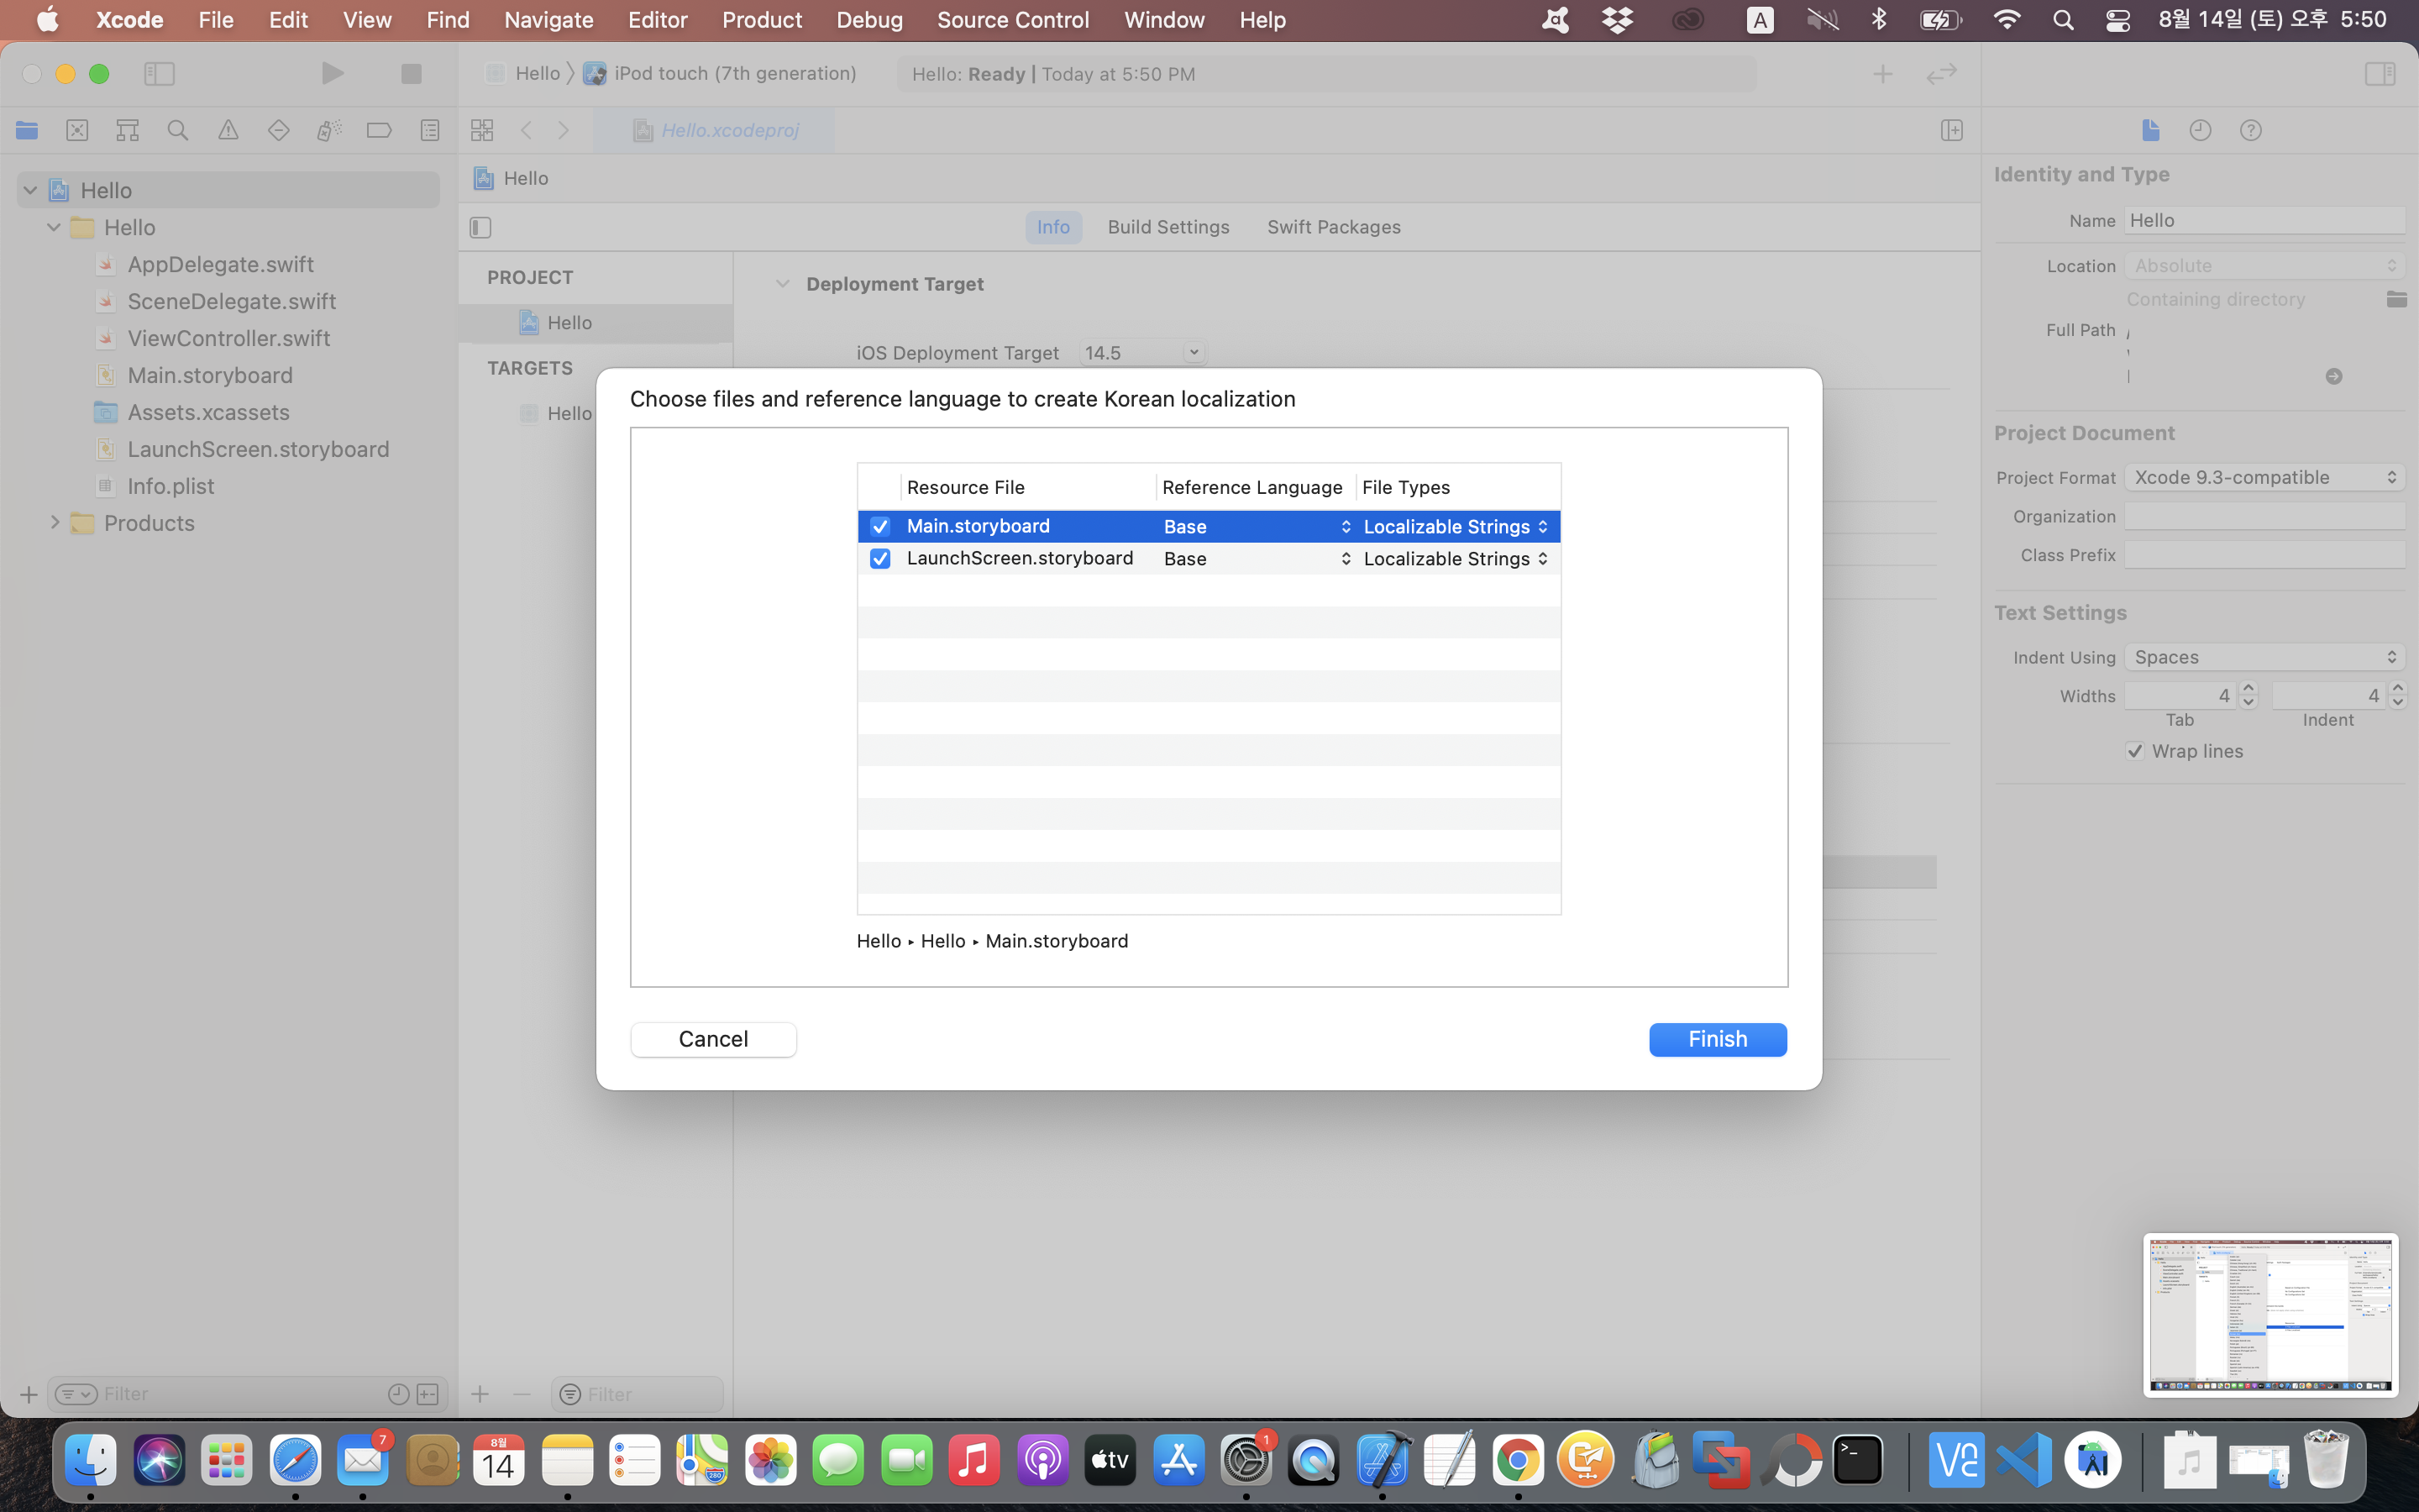
Task: Open File Types dropdown for Main.storyboard
Action: tap(1456, 526)
